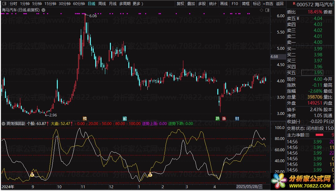The height and width of the screenshot is (191, 336).
Task: Select the 60分钟 period
Action: point(79,4)
